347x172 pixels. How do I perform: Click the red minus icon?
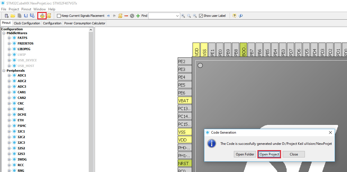click(x=126, y=16)
